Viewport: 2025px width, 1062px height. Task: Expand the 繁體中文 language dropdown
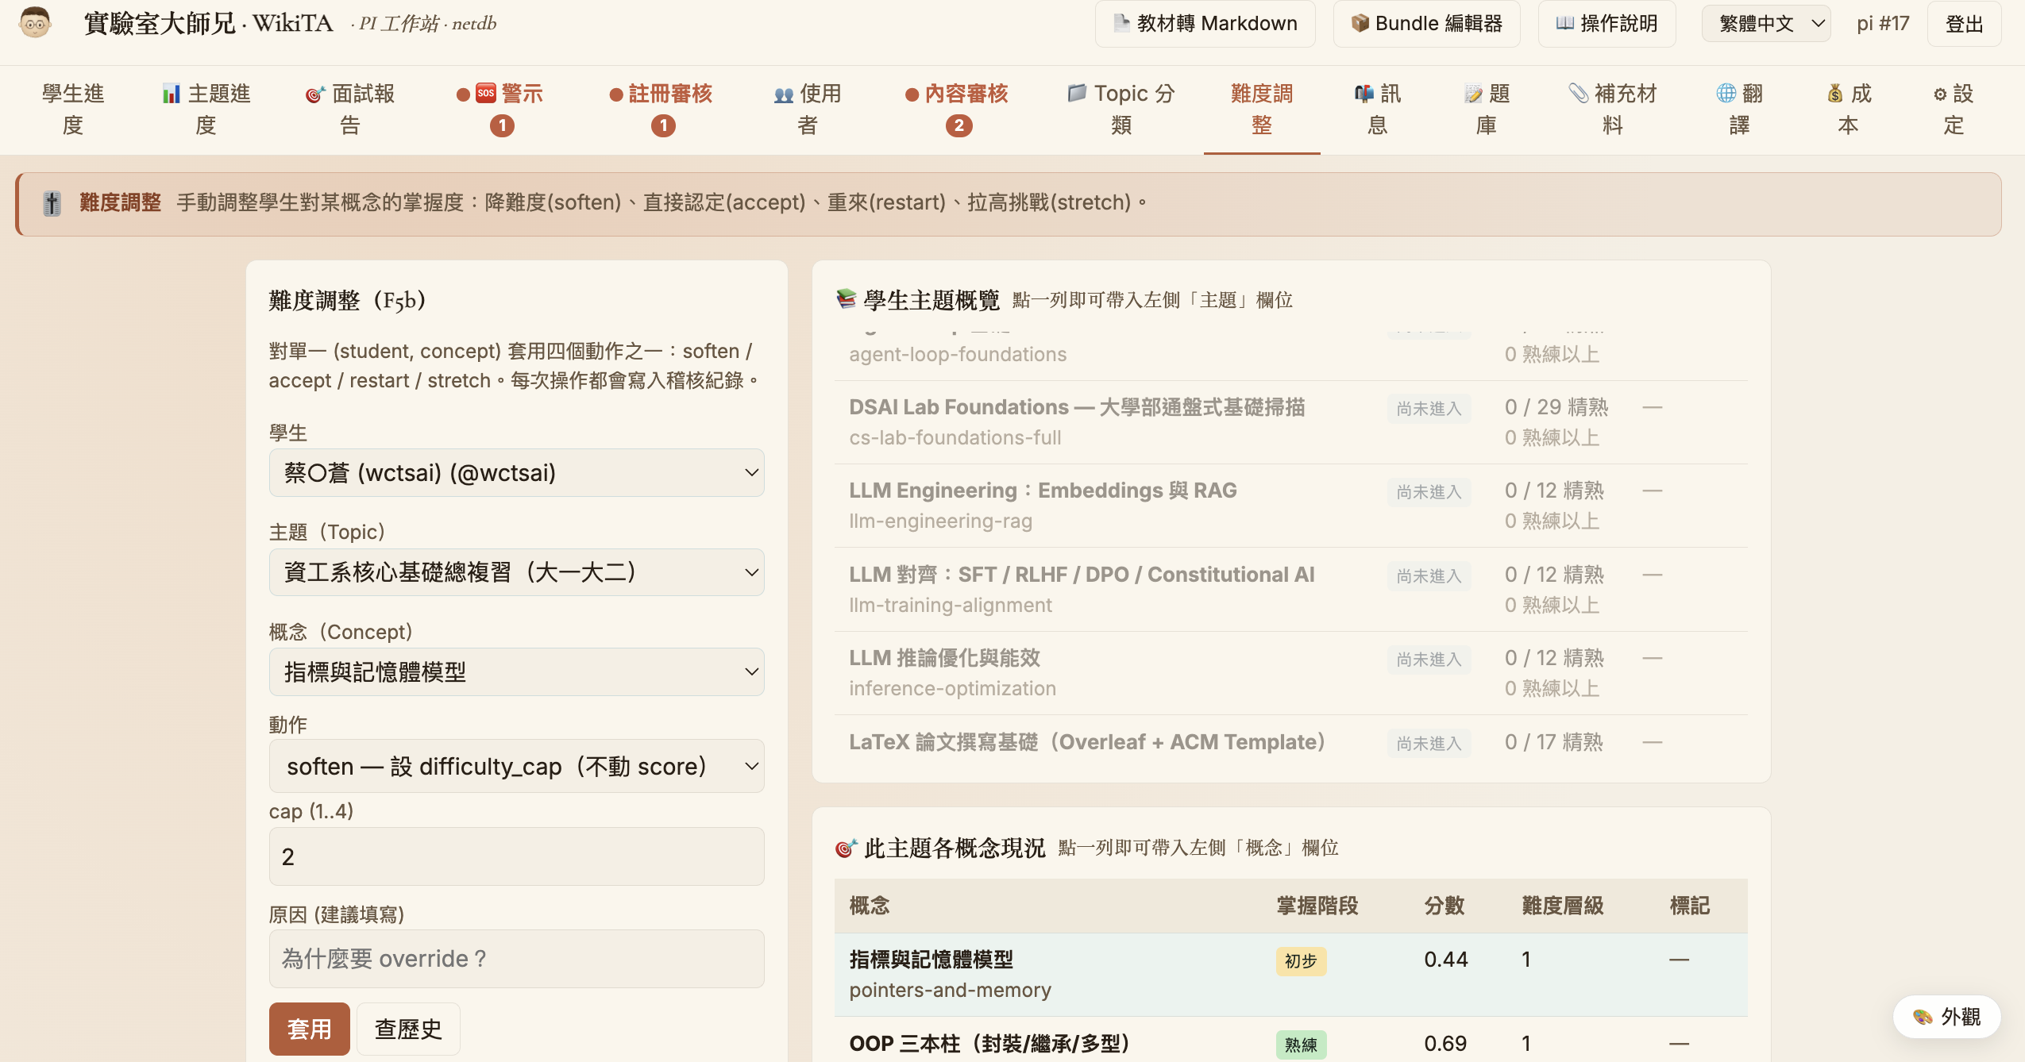(1766, 24)
